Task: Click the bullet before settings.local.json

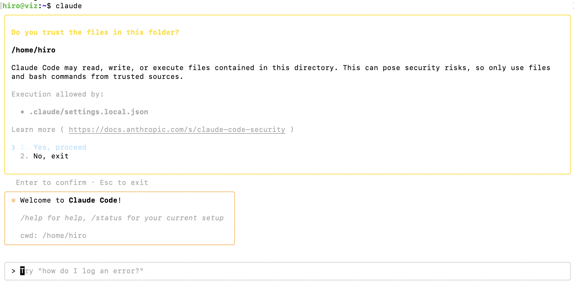Action: tap(22, 112)
